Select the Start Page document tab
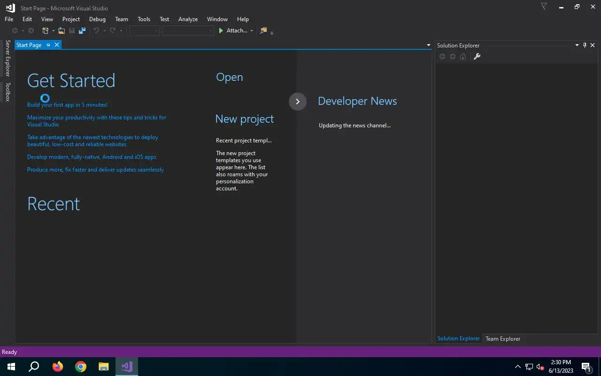Image resolution: width=601 pixels, height=376 pixels. click(x=29, y=45)
